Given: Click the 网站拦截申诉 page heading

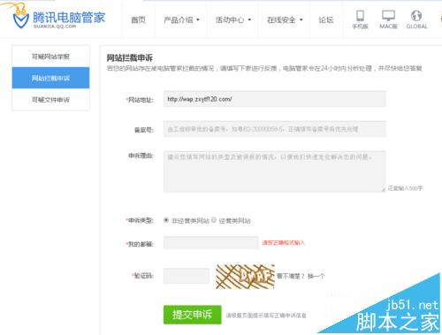Looking at the screenshot, I should 130,57.
